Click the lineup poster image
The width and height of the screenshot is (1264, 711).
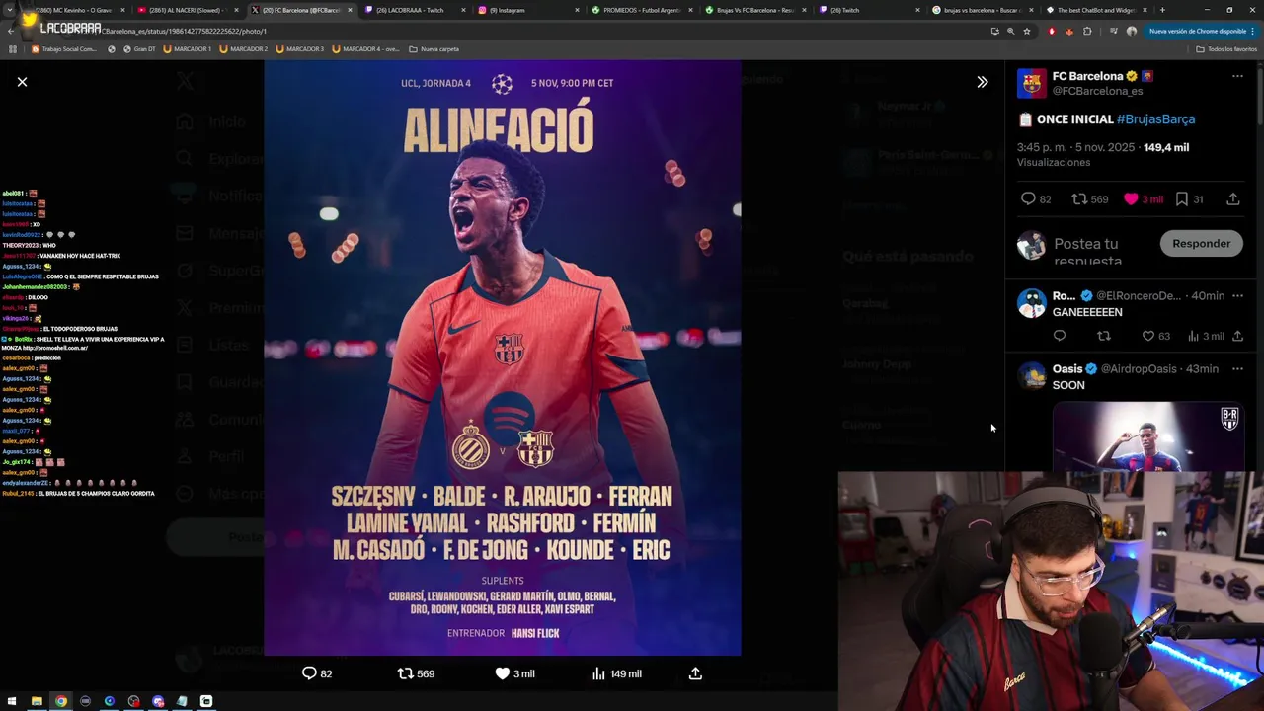[502, 357]
